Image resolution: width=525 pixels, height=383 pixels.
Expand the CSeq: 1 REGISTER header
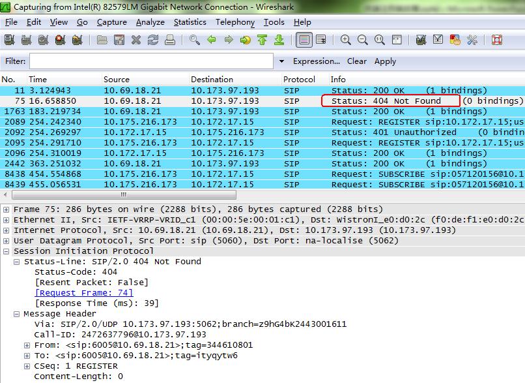pyautogui.click(x=27, y=366)
